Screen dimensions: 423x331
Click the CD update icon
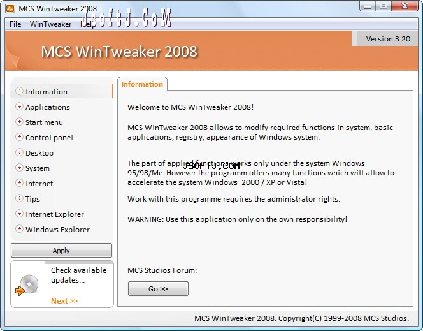click(27, 285)
